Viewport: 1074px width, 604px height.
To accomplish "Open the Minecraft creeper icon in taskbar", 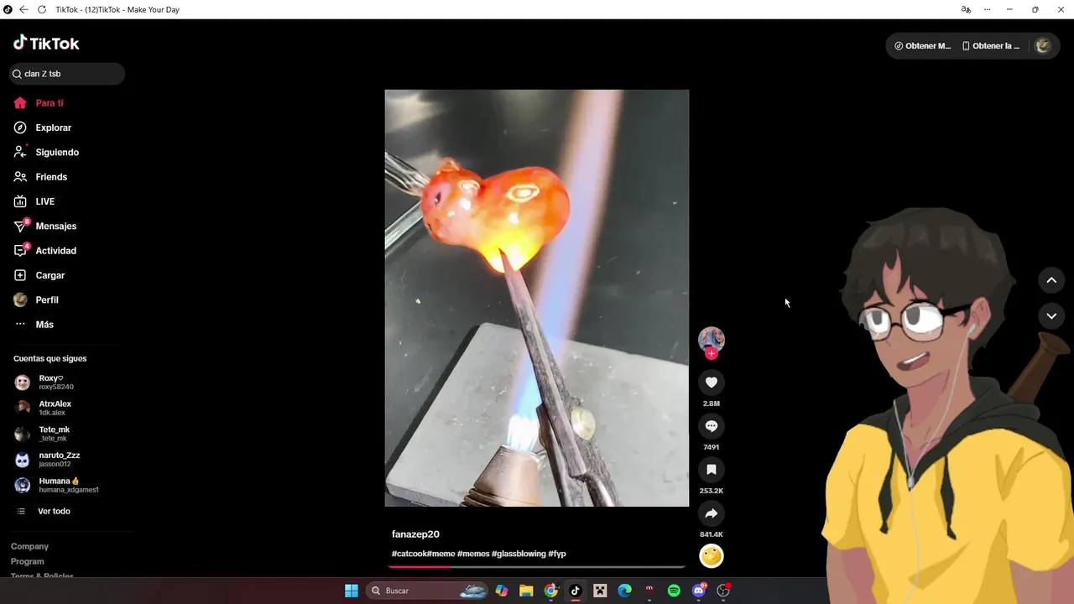I will point(600,591).
